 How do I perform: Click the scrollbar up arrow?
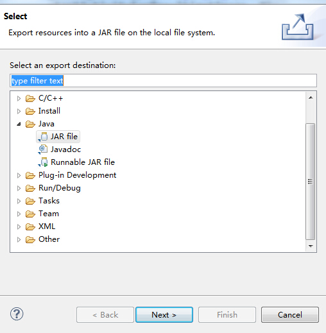pos(311,98)
